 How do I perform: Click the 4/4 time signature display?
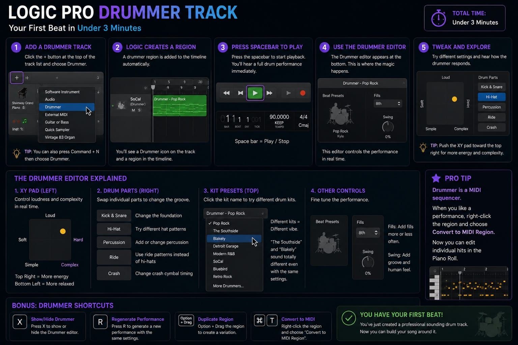click(x=304, y=117)
